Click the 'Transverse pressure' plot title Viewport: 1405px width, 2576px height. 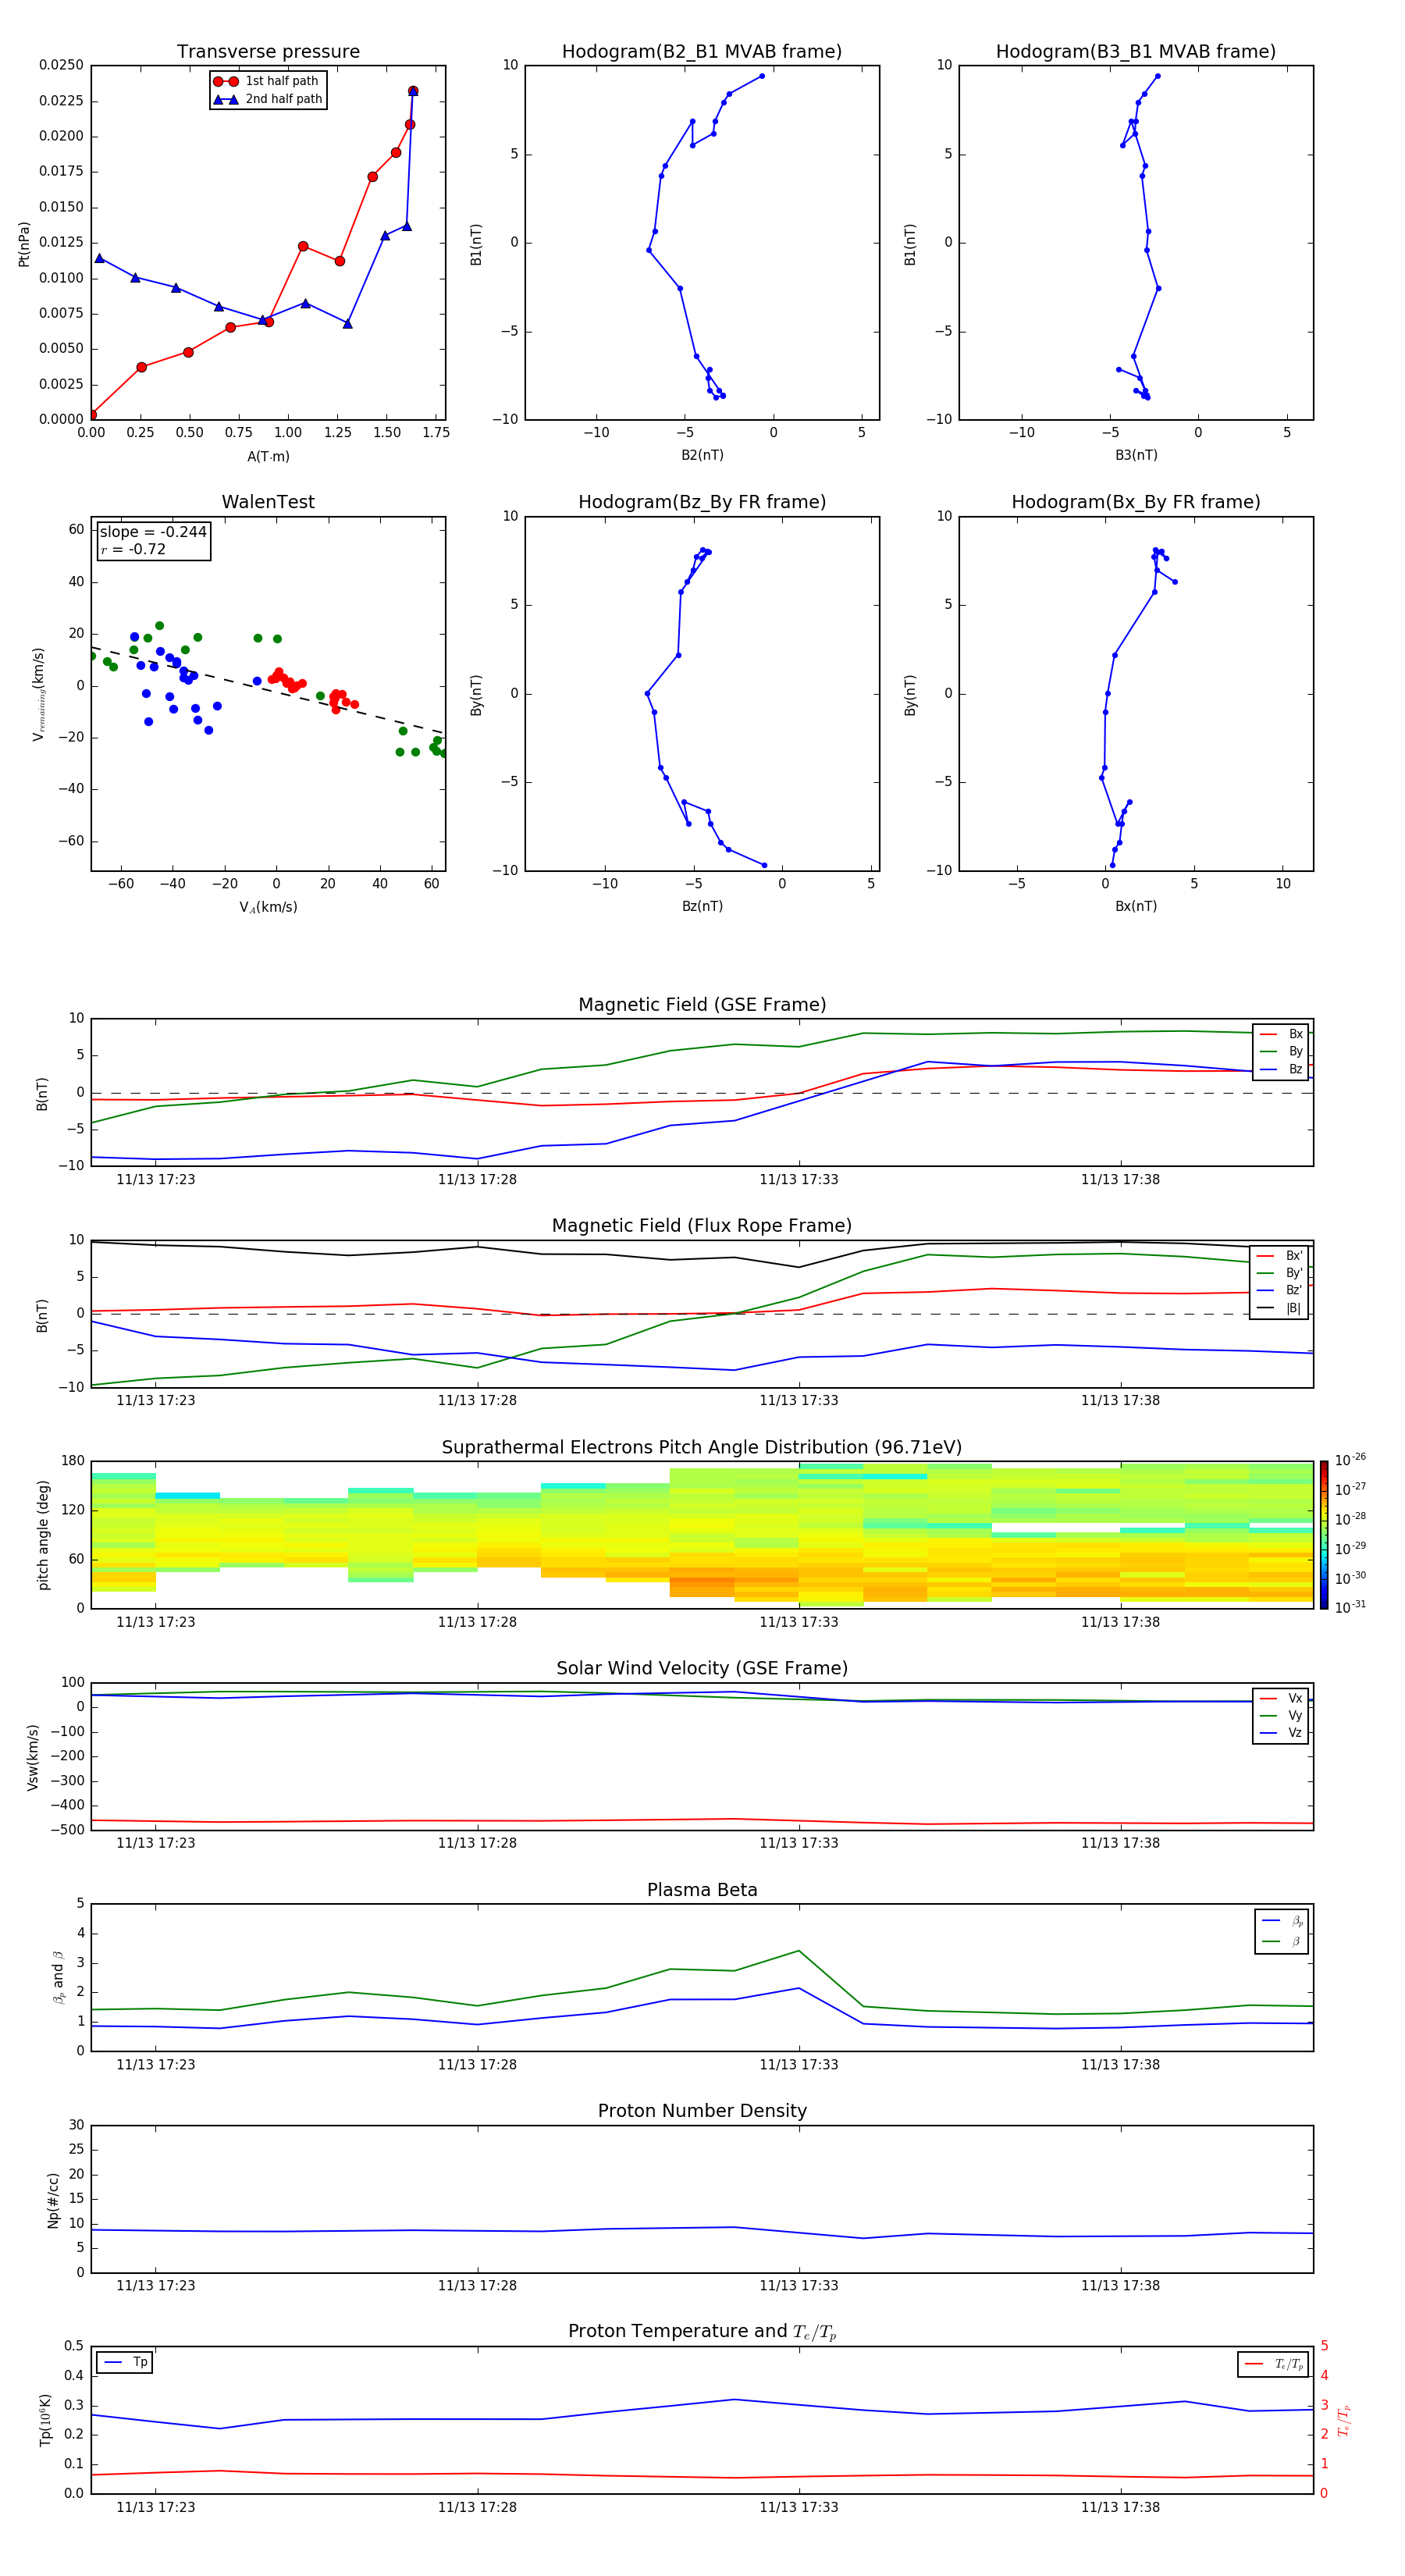coord(268,52)
